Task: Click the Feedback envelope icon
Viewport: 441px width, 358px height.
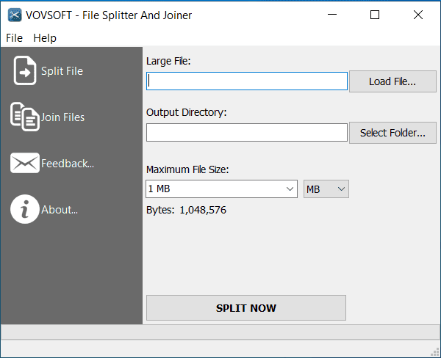Action: coord(25,163)
